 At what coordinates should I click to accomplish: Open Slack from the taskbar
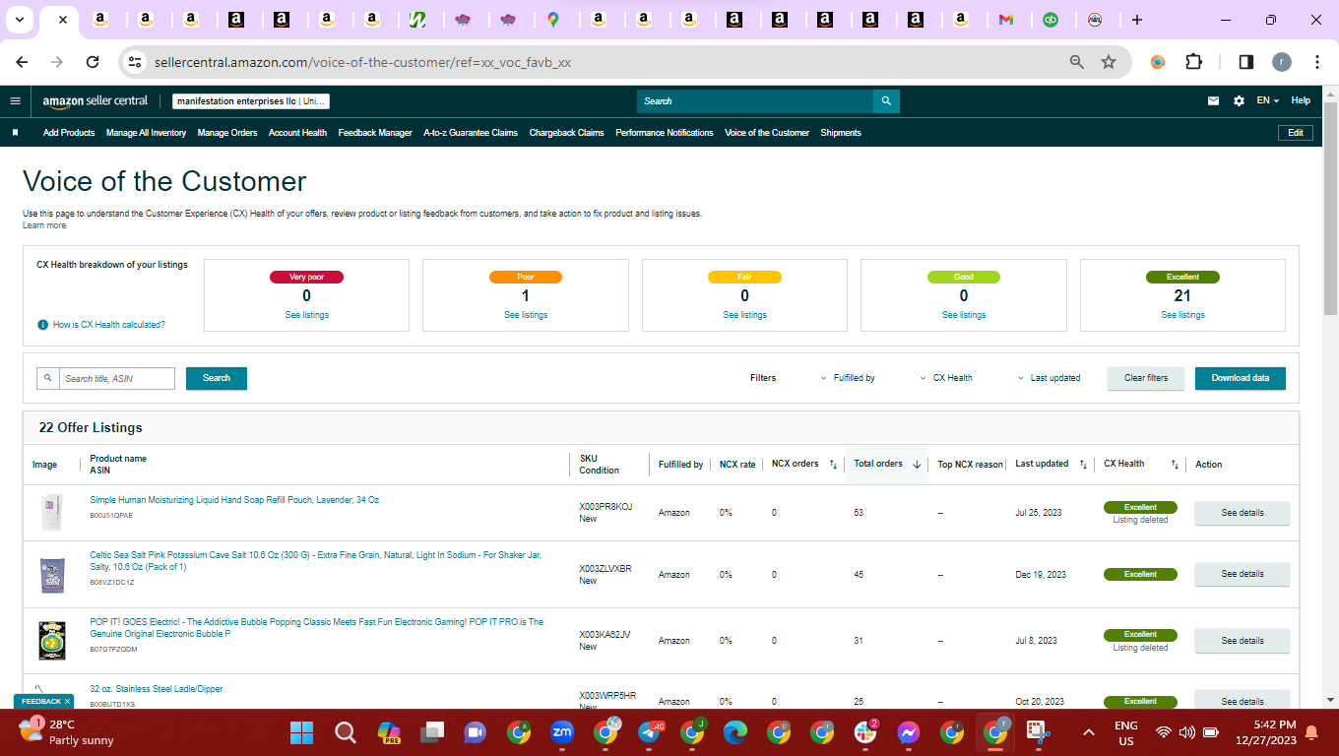click(x=865, y=732)
